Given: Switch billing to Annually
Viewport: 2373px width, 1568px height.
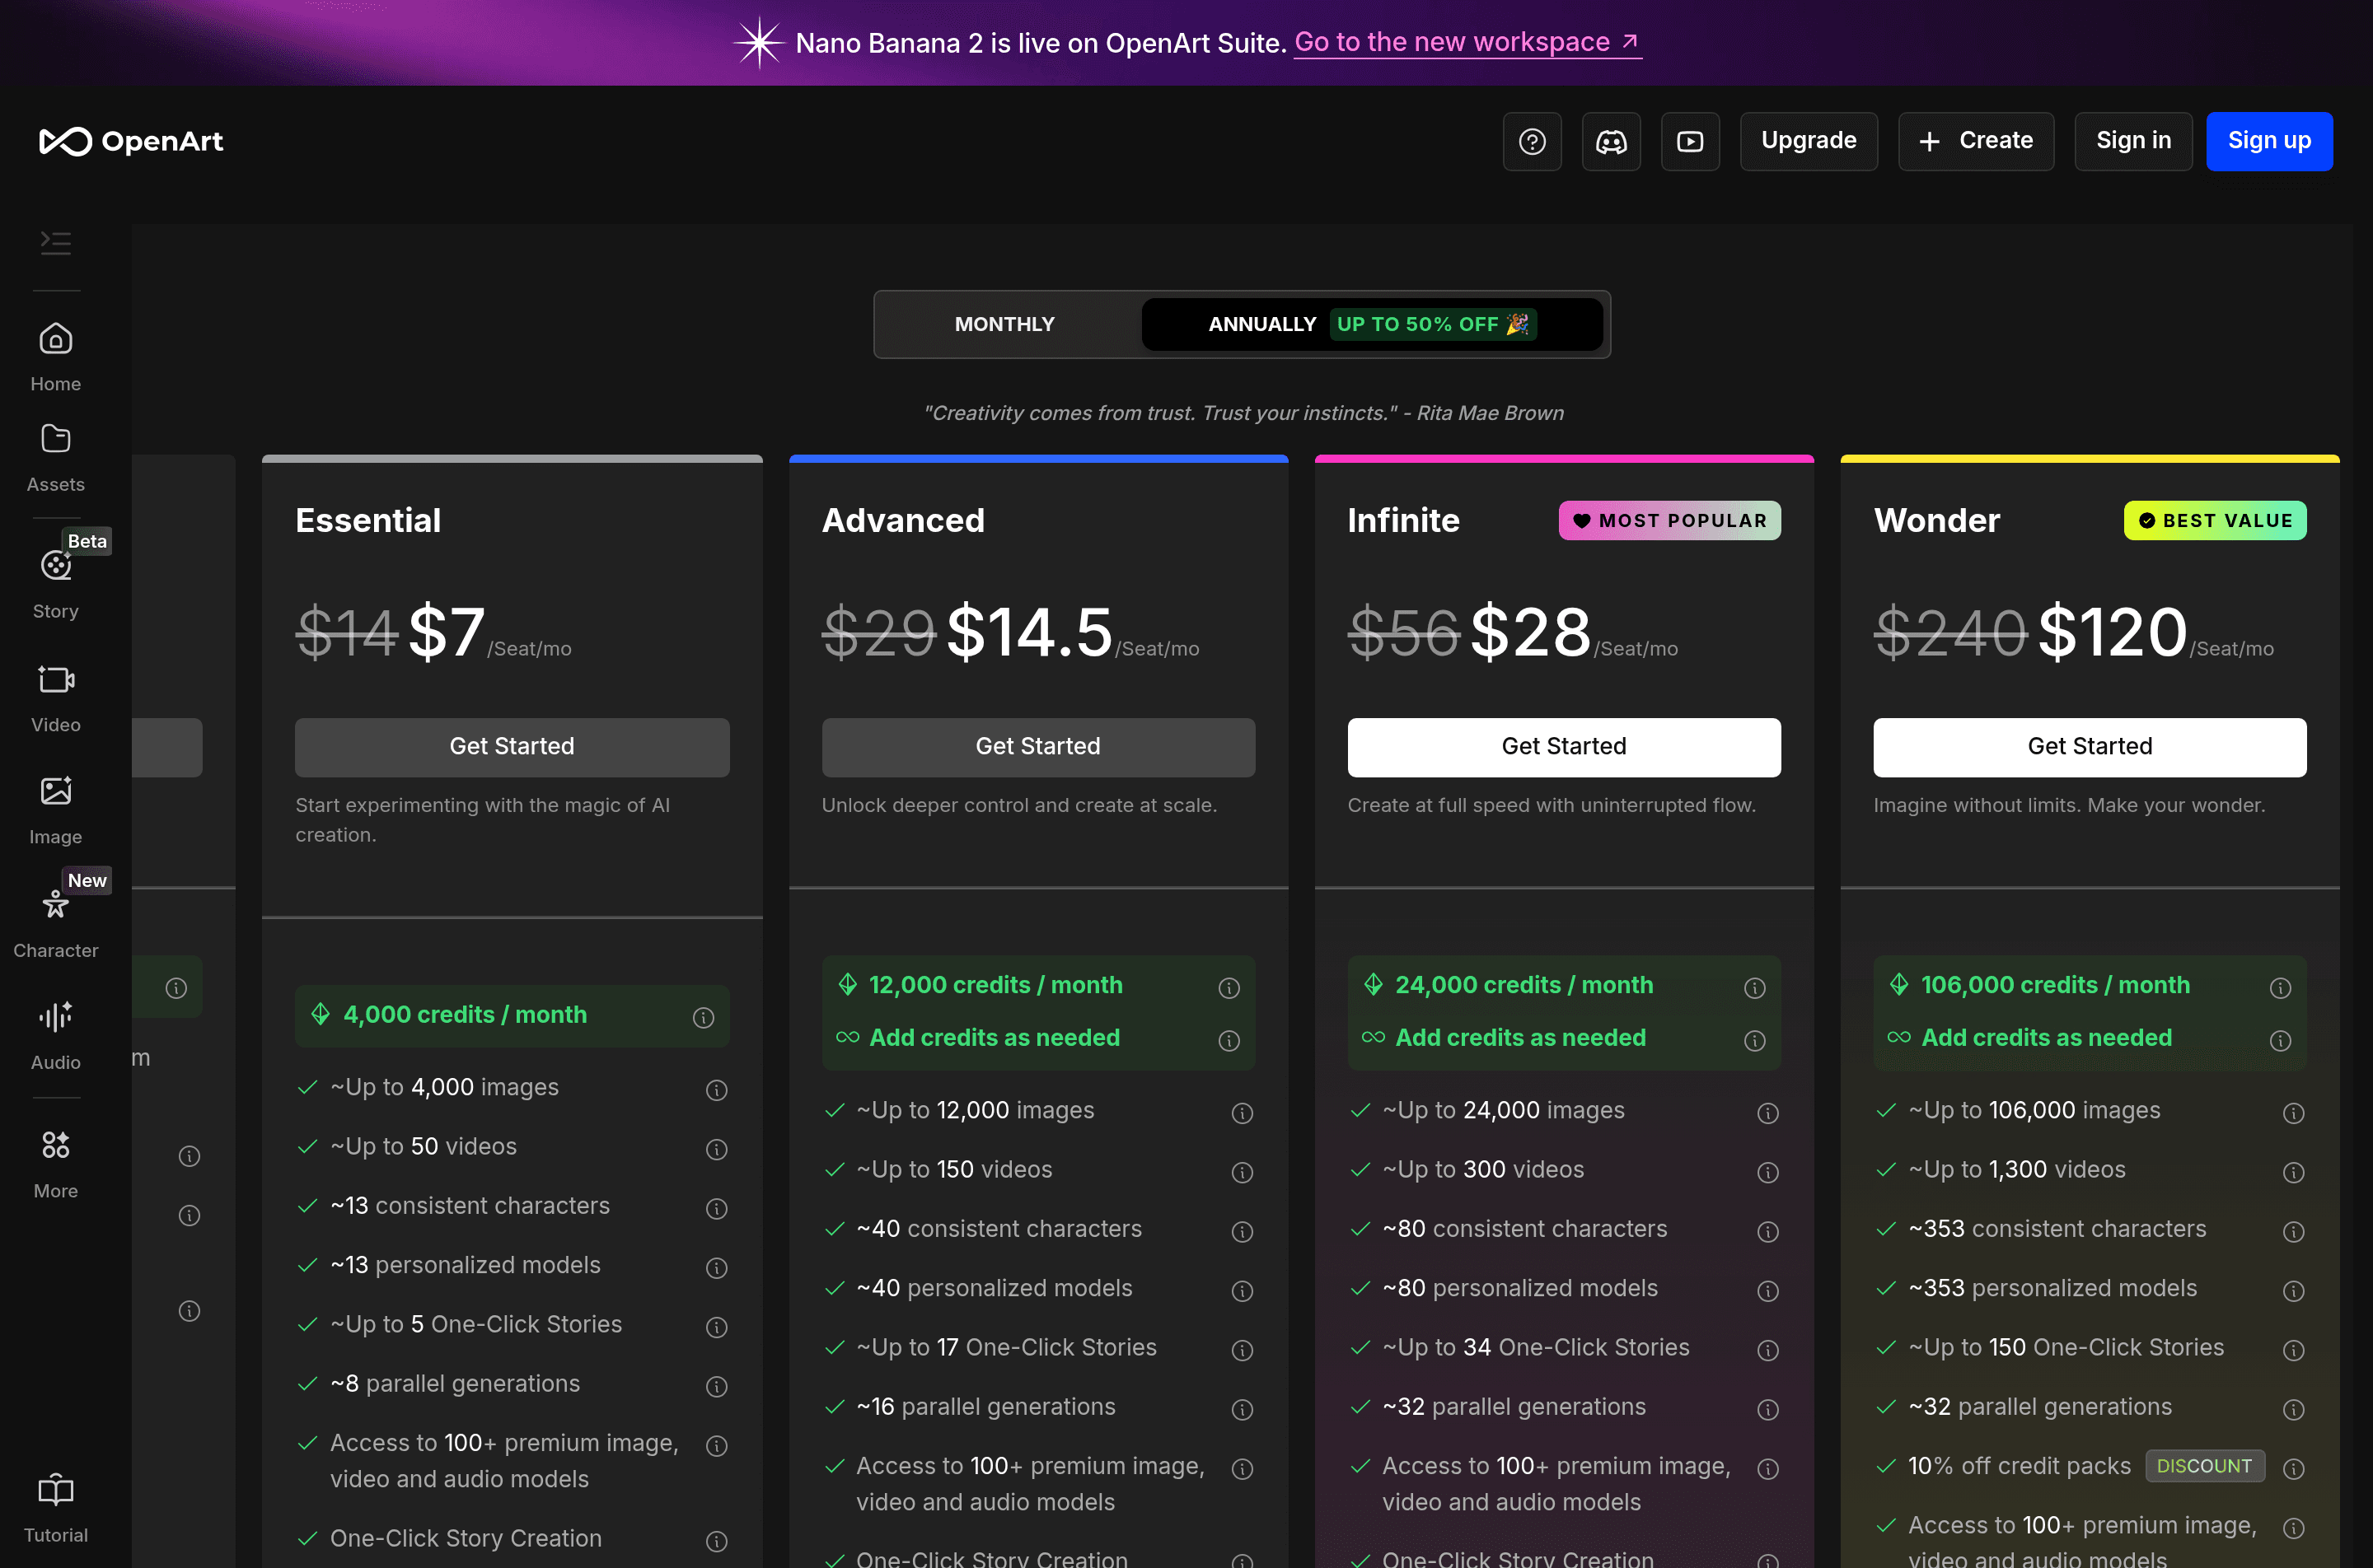Looking at the screenshot, I should (x=1372, y=324).
